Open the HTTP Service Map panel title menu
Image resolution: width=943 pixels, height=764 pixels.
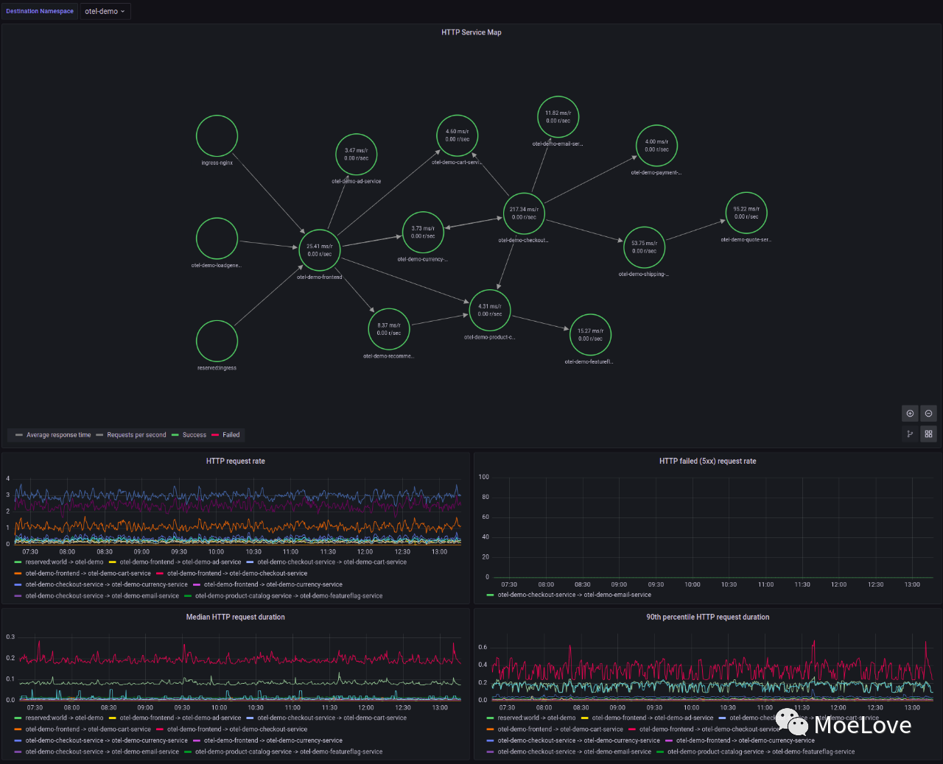(x=471, y=32)
